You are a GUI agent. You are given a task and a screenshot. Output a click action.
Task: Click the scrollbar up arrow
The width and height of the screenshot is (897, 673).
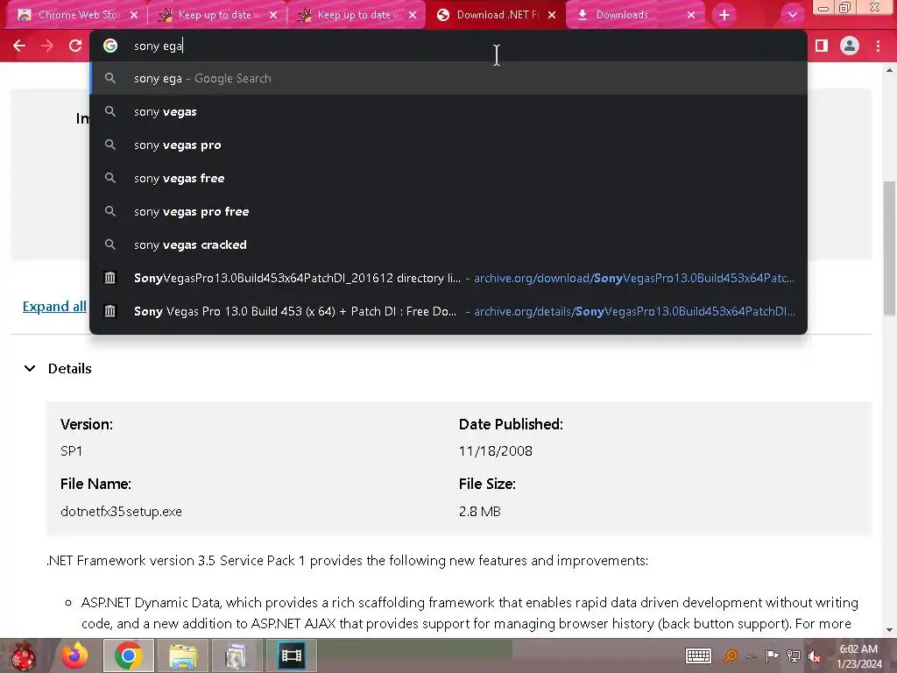(890, 70)
